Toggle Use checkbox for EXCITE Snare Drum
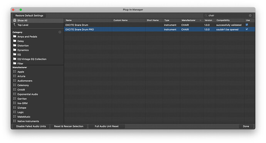266x143 pixels. click(247, 25)
